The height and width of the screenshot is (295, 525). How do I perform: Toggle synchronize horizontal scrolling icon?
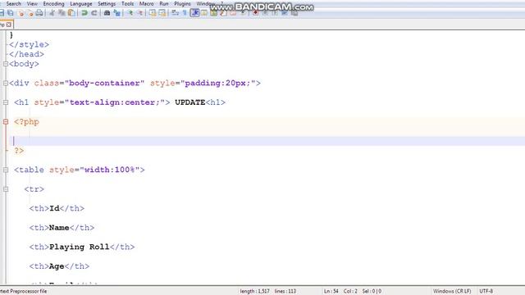point(162,13)
